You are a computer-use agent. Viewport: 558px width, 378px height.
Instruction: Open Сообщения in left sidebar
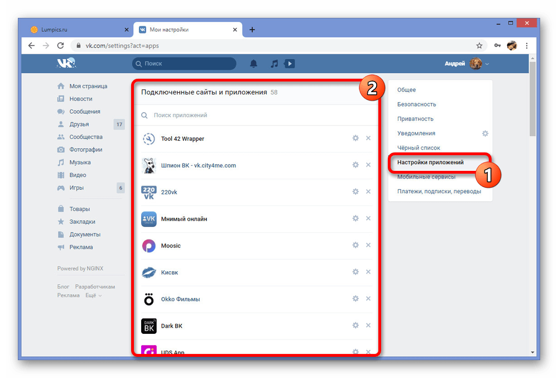click(85, 112)
